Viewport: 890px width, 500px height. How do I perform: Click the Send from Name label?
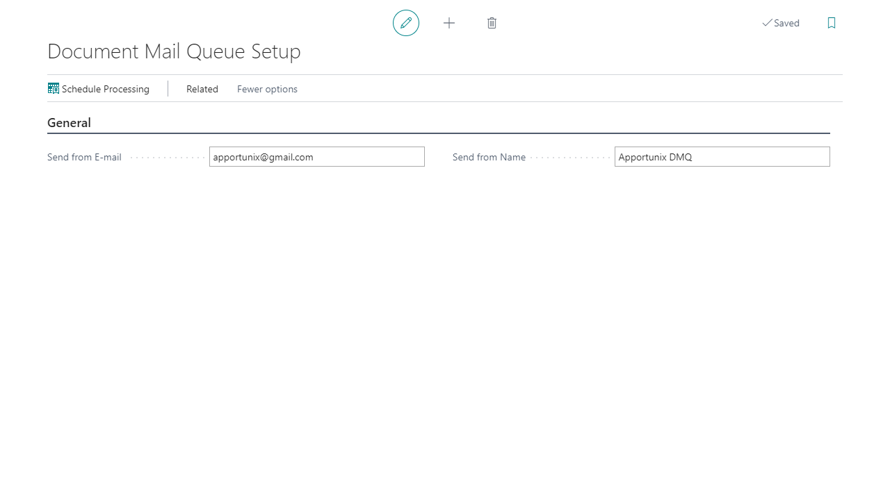pos(489,157)
